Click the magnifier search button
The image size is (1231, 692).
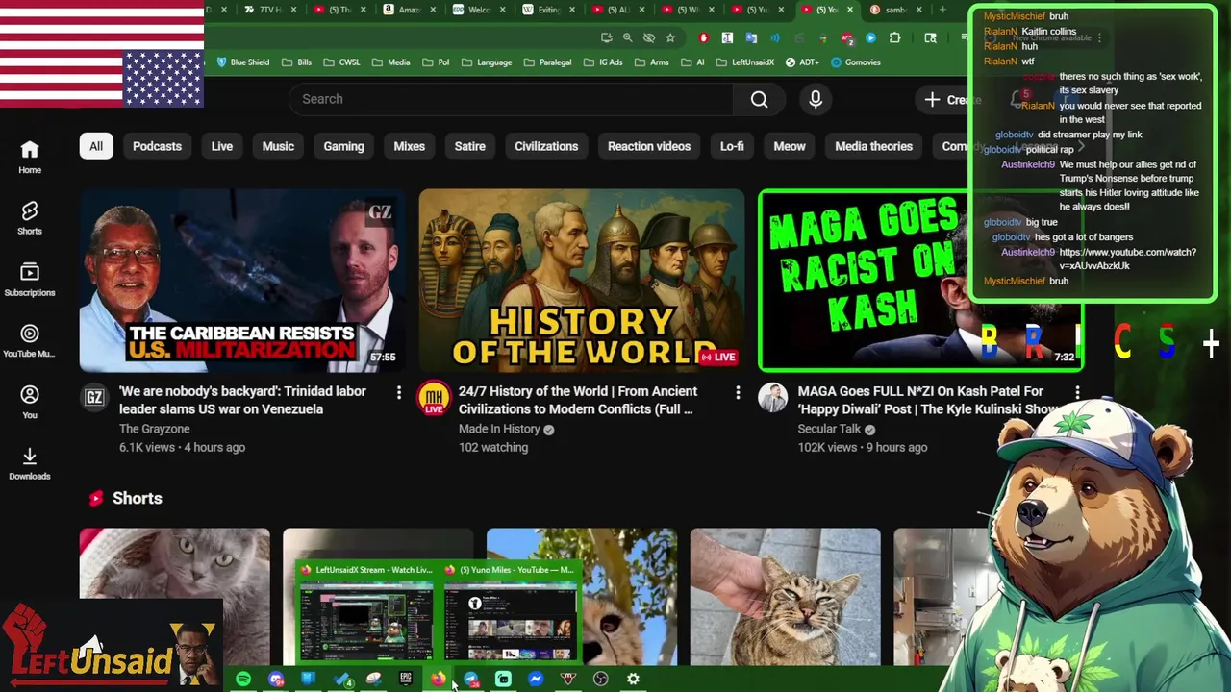[759, 99]
